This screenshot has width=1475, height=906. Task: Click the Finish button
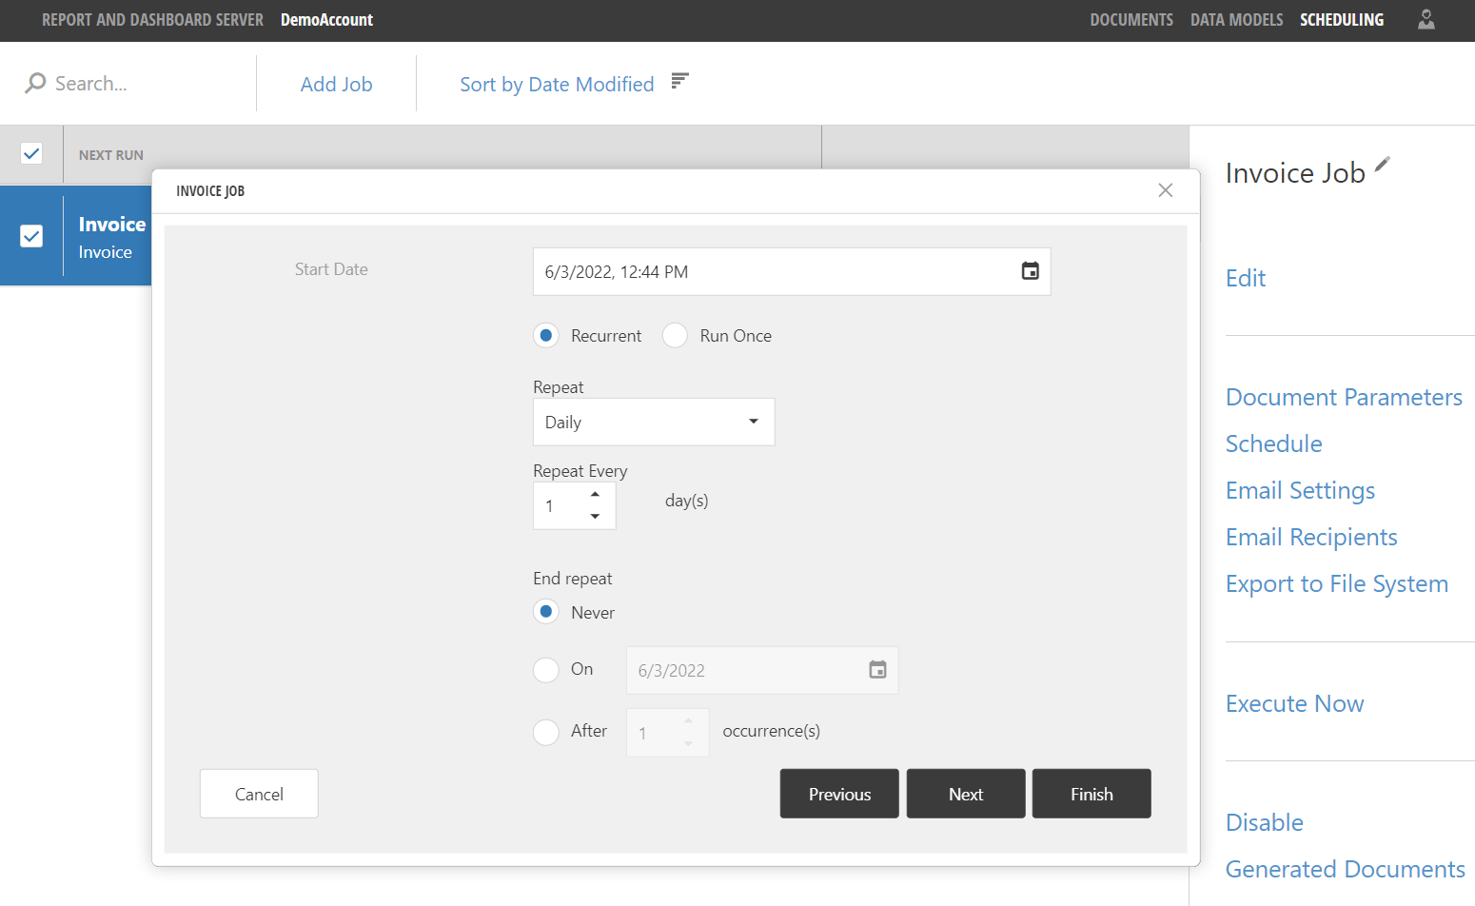click(x=1091, y=793)
